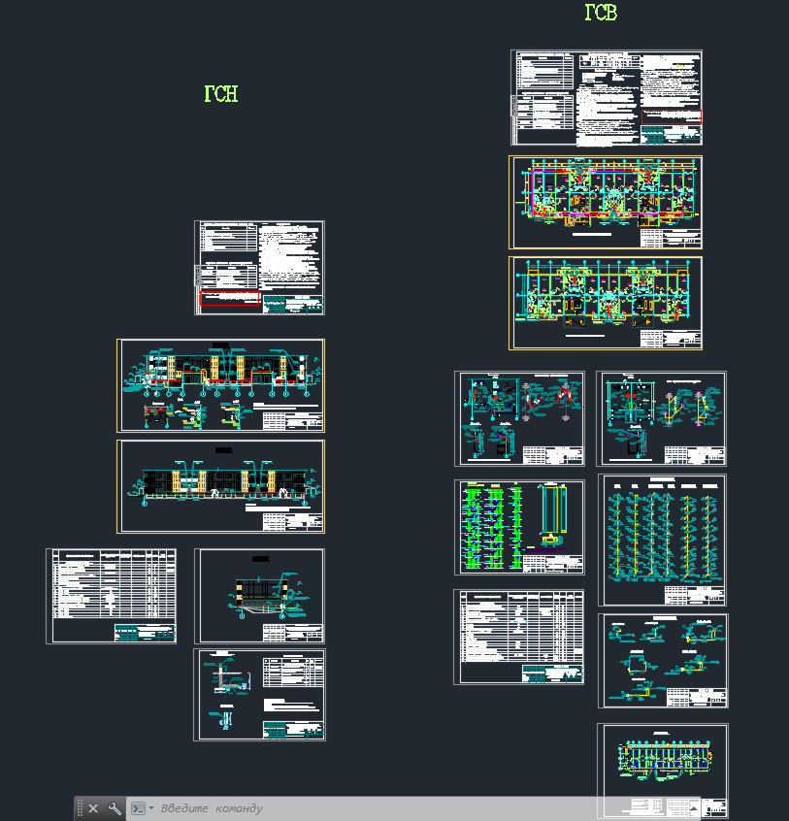Select the 'ГСН' heading text
Viewport: 789px width, 821px height.
(221, 94)
